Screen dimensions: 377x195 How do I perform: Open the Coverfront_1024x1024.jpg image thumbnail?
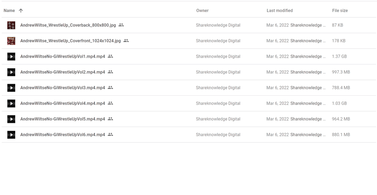point(11,41)
